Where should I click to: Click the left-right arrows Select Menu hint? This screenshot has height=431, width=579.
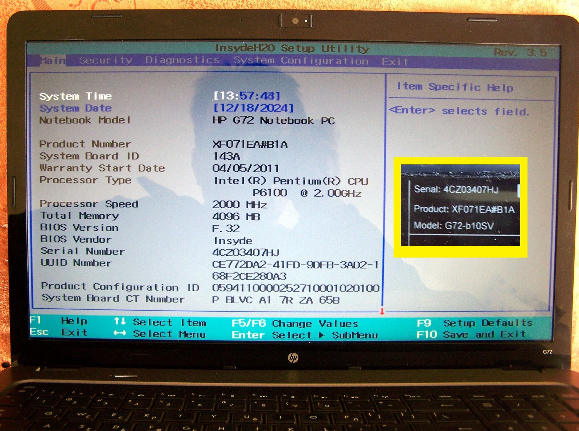160,333
